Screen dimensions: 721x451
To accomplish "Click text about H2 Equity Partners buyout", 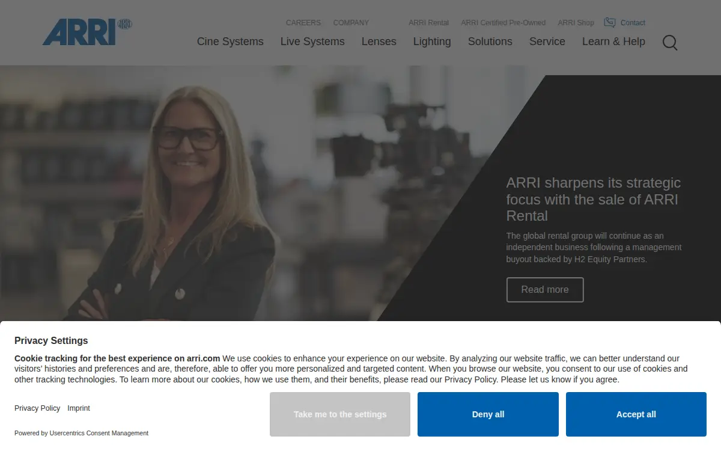I will click(x=594, y=247).
